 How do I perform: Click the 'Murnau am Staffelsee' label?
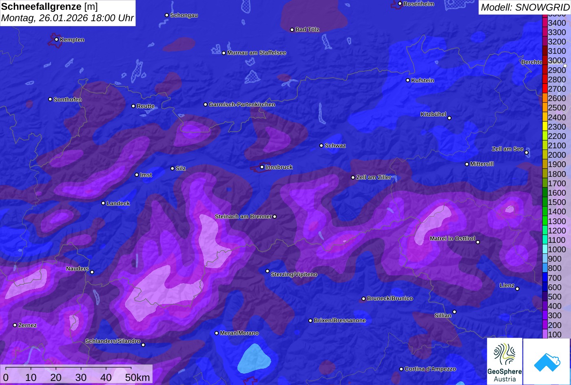coord(257,53)
